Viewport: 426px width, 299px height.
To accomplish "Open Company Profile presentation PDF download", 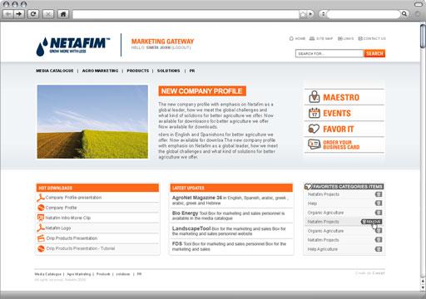I will [73, 198].
